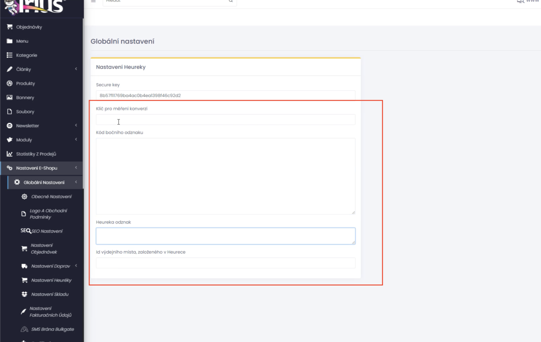Click the Nastavení Heuréky cart icon
541x342 pixels.
point(24,280)
